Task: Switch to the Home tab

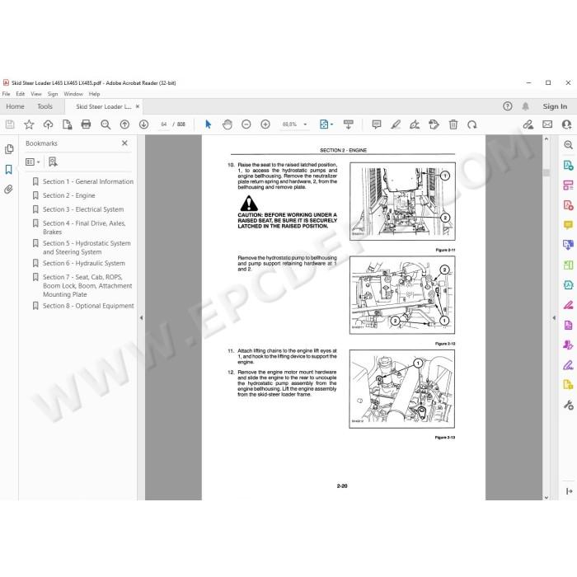Action: click(15, 106)
